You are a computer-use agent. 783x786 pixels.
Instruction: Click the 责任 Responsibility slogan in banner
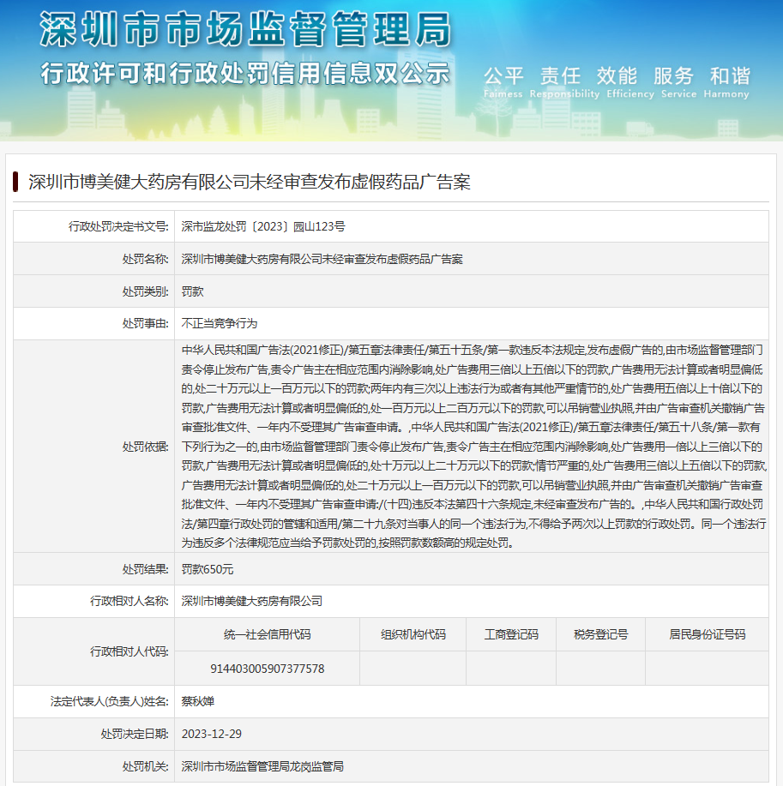tap(560, 81)
